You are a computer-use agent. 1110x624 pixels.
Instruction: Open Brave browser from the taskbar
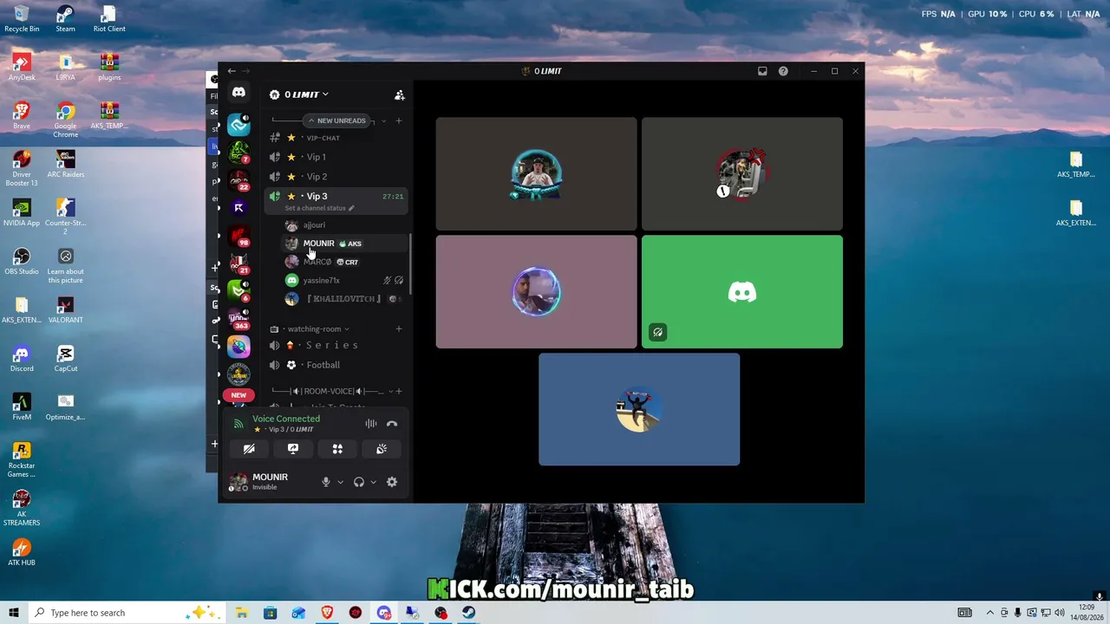327,613
